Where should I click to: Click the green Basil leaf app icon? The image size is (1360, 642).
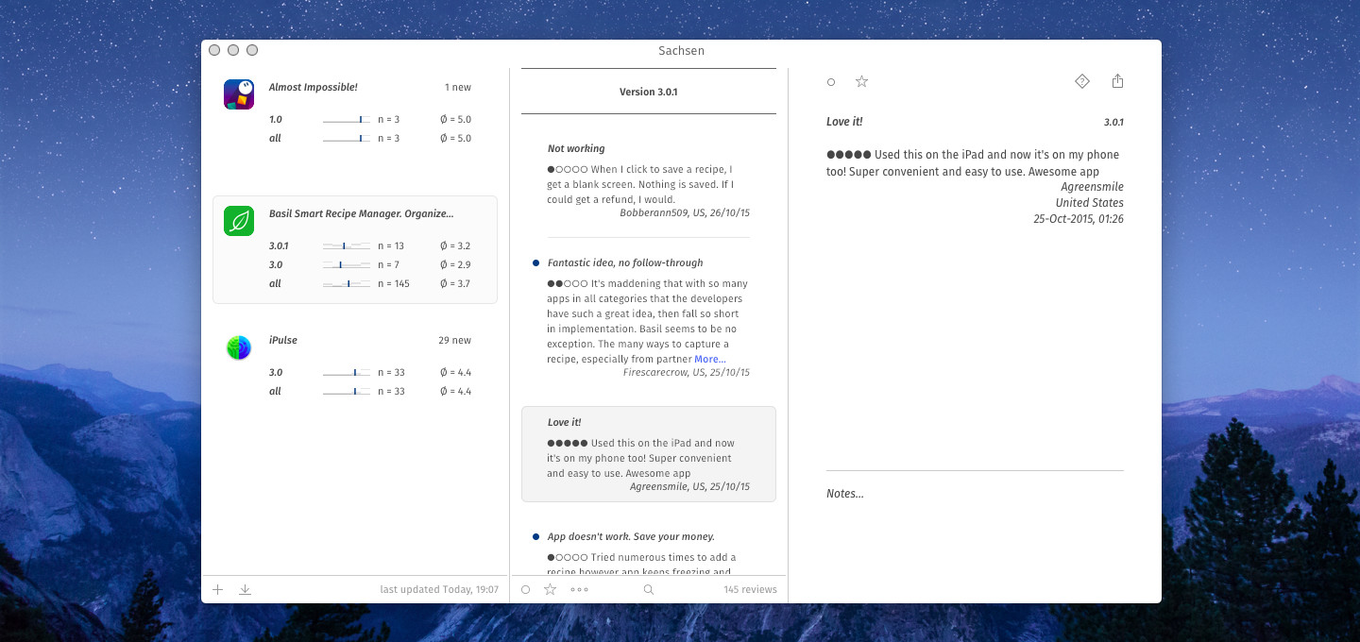point(239,221)
